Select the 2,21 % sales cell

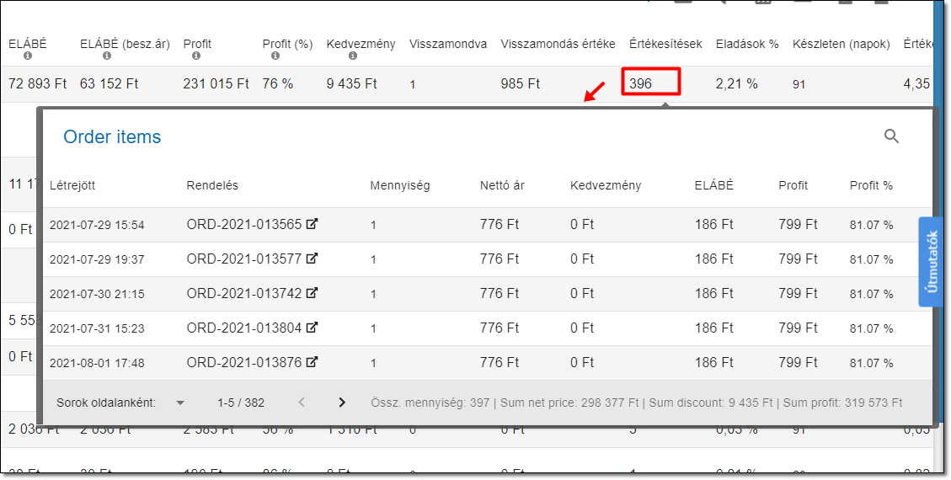tap(737, 83)
